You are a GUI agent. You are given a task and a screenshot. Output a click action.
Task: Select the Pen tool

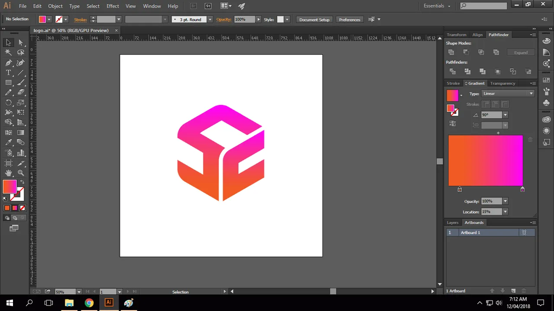tap(8, 63)
